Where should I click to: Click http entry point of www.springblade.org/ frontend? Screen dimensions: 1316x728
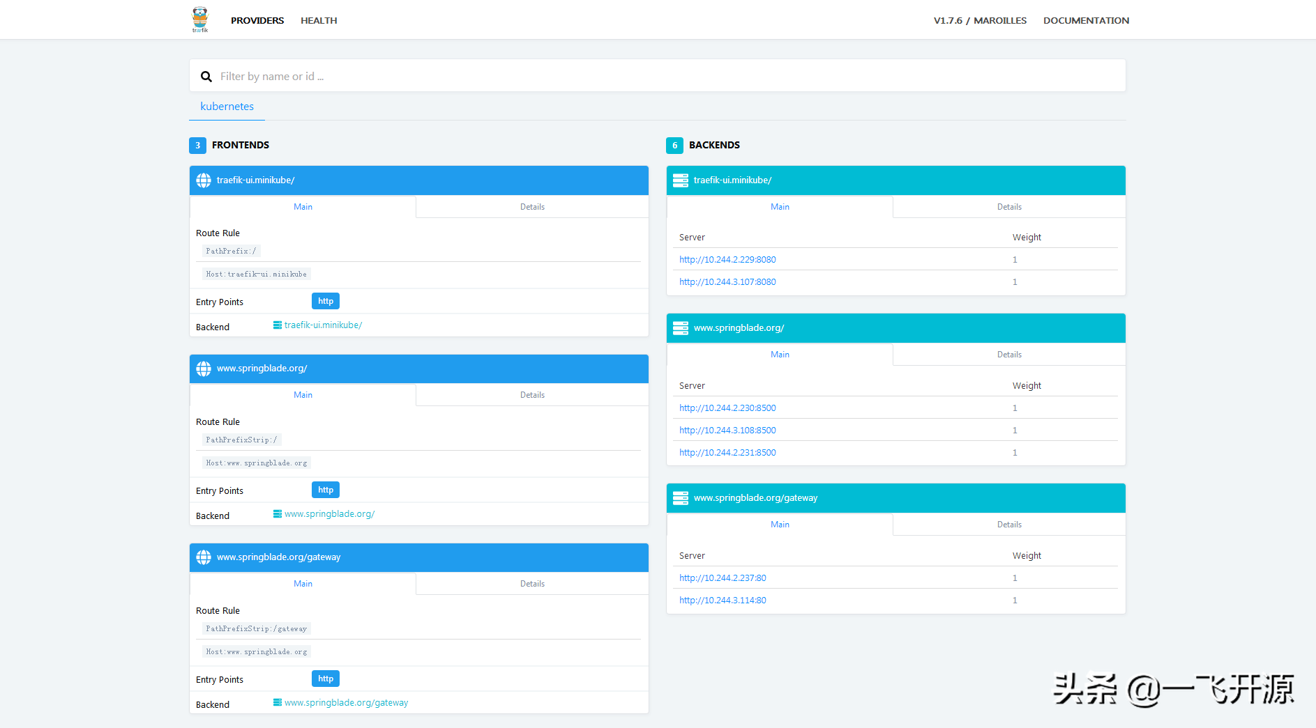click(x=326, y=490)
